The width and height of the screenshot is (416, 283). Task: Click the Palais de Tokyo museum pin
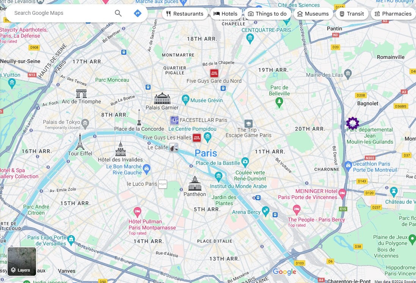click(85, 123)
